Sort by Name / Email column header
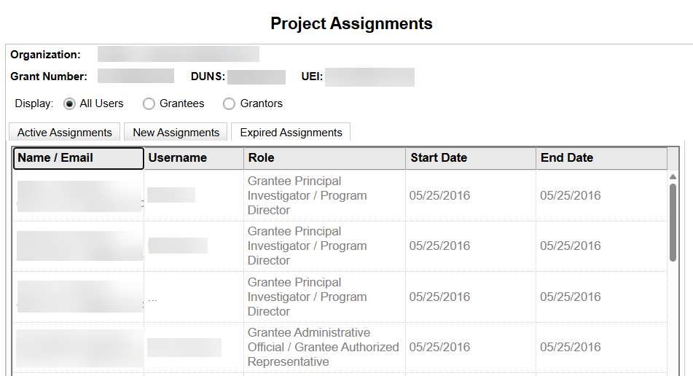Screen dimensions: 693x376 coord(78,158)
